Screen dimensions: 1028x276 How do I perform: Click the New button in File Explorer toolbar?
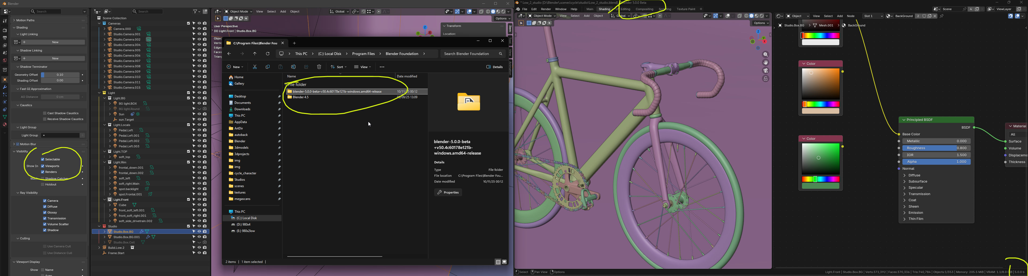point(235,67)
